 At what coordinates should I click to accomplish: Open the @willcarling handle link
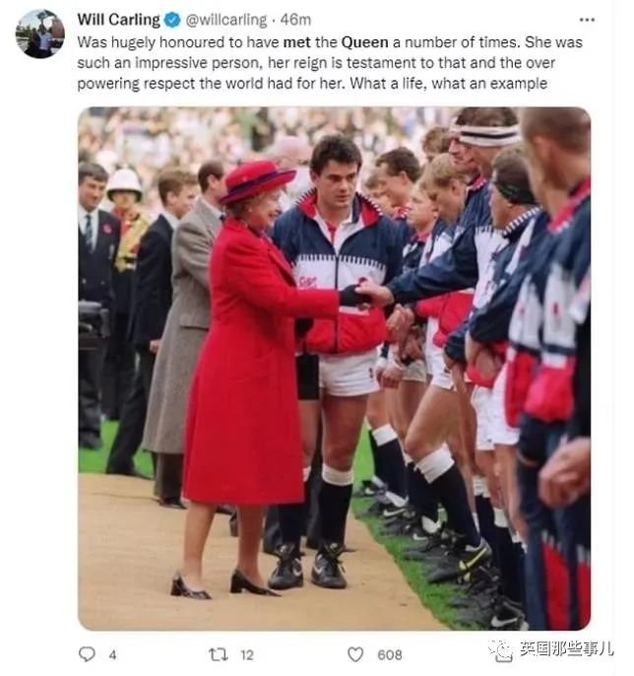(226, 21)
